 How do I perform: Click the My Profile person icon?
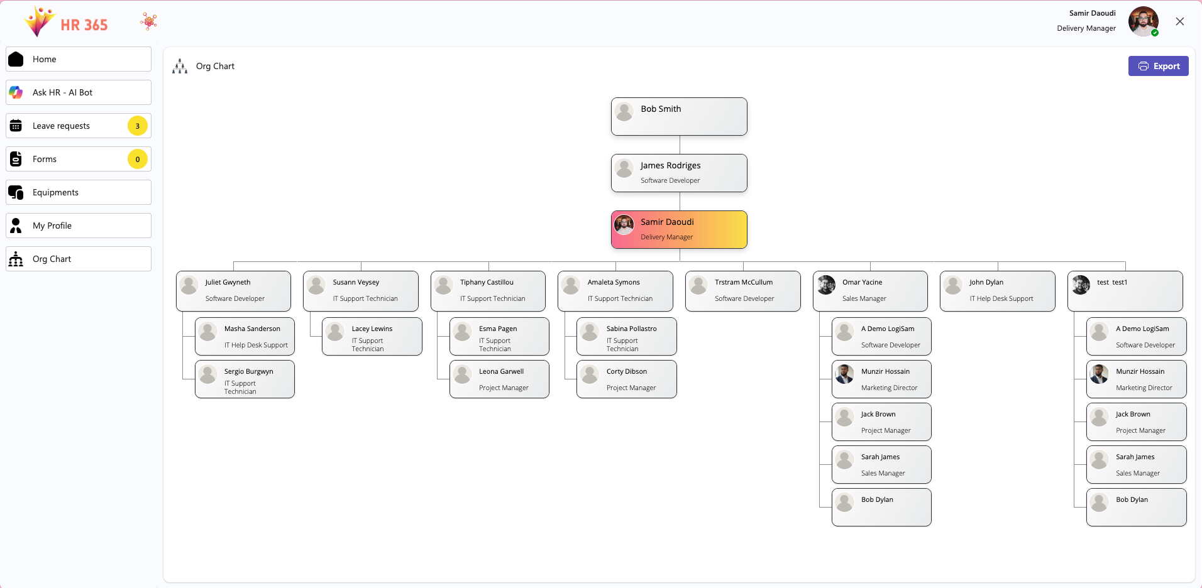point(16,226)
